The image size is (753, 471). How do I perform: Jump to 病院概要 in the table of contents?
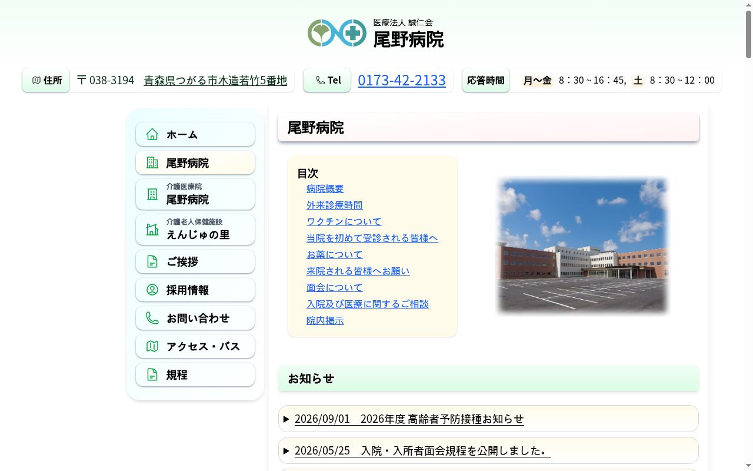click(325, 189)
